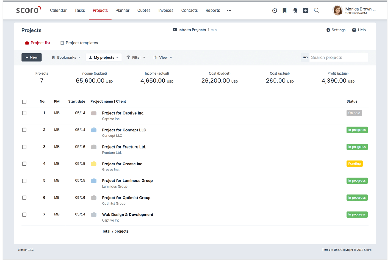Open the time tracker stopwatch icon
Screen dimensions: 390x260
(x=275, y=10)
